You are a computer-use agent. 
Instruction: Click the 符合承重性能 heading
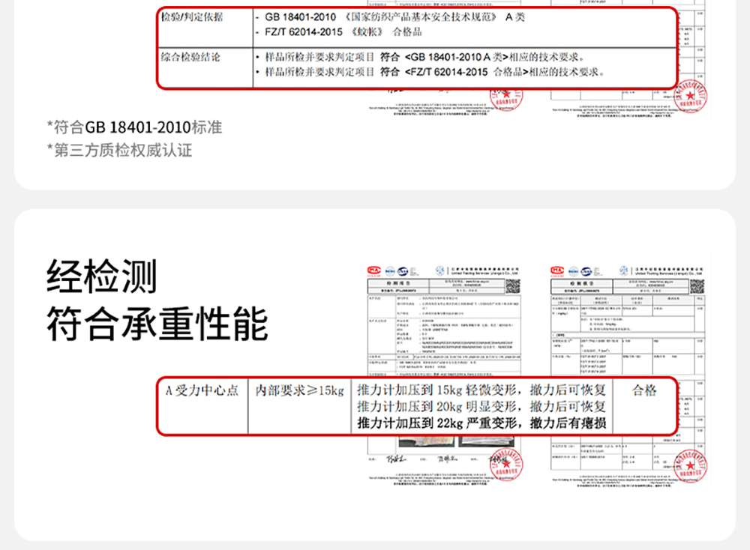pos(157,324)
